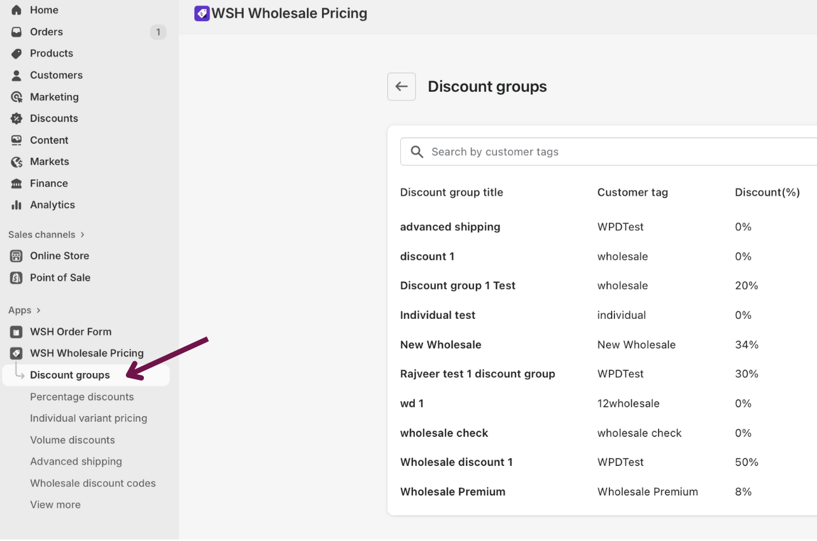Click the WSH Order Form app
Viewport: 817px width, 541px height.
71,332
